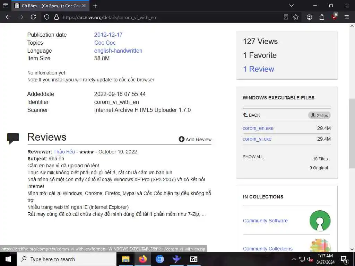The height and width of the screenshot is (266, 355).
Task: Bookmark this page with the star
Action: 296,17
